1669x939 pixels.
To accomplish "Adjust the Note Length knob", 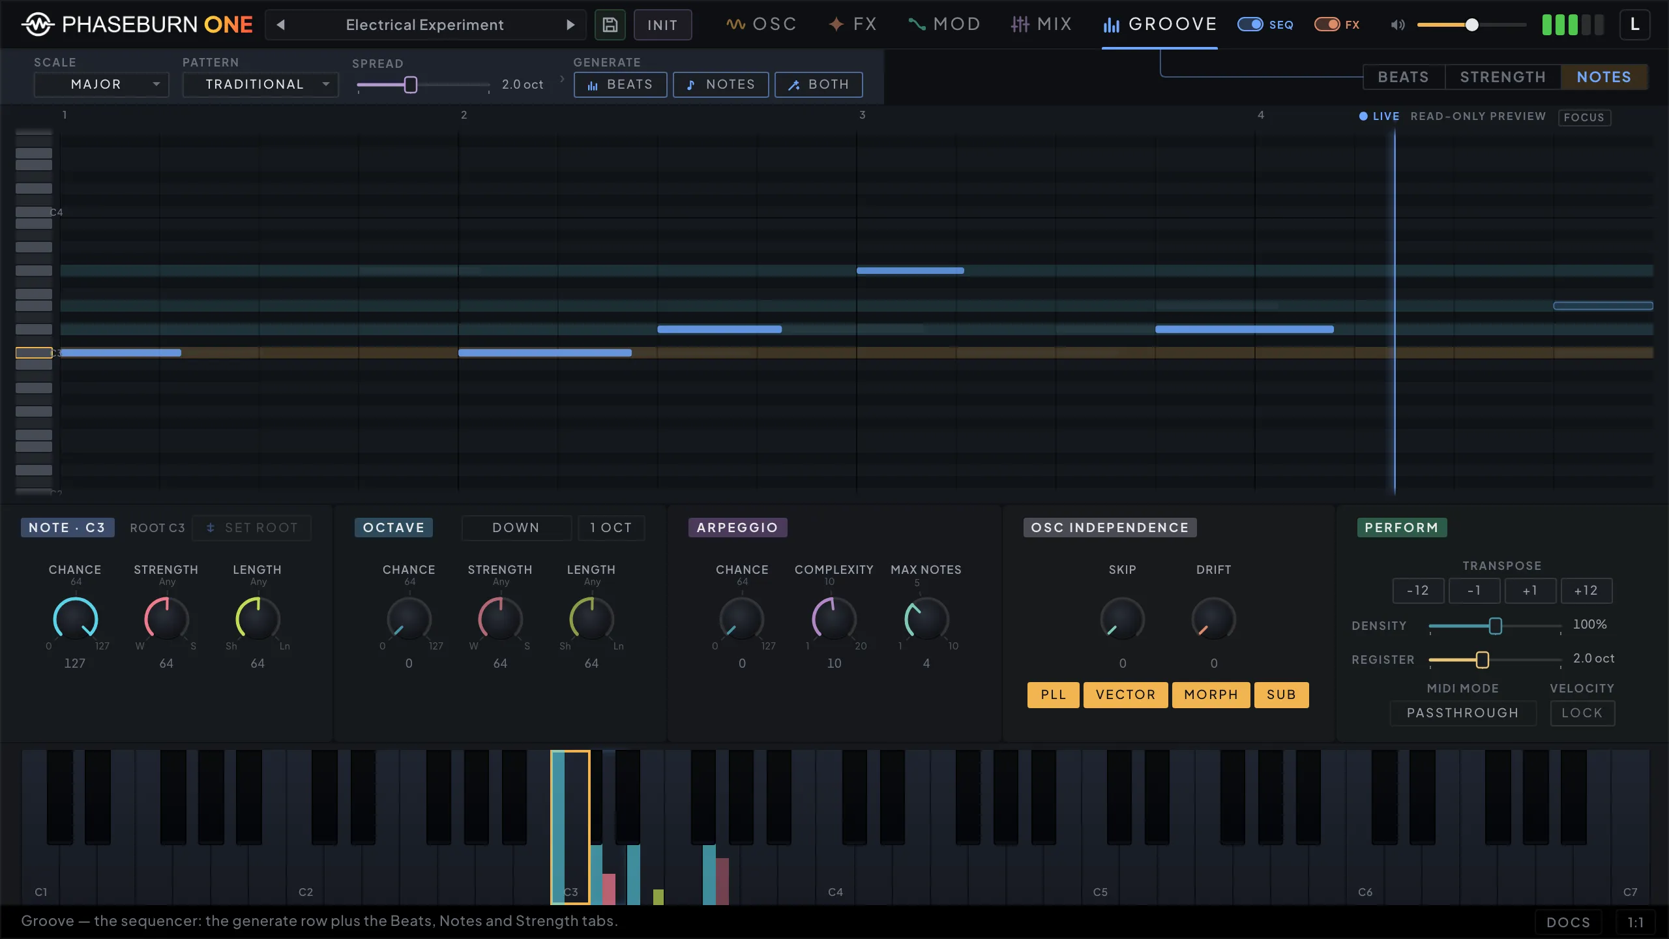I will click(258, 618).
